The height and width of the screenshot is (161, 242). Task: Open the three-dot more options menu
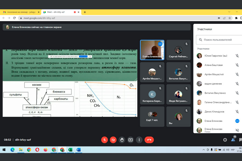(x=139, y=140)
